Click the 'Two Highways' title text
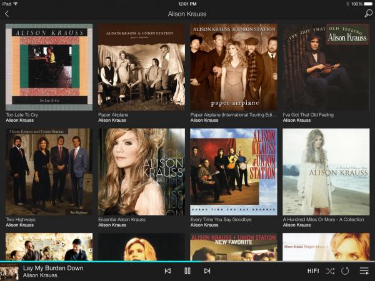The width and height of the screenshot is (375, 281). point(21,219)
